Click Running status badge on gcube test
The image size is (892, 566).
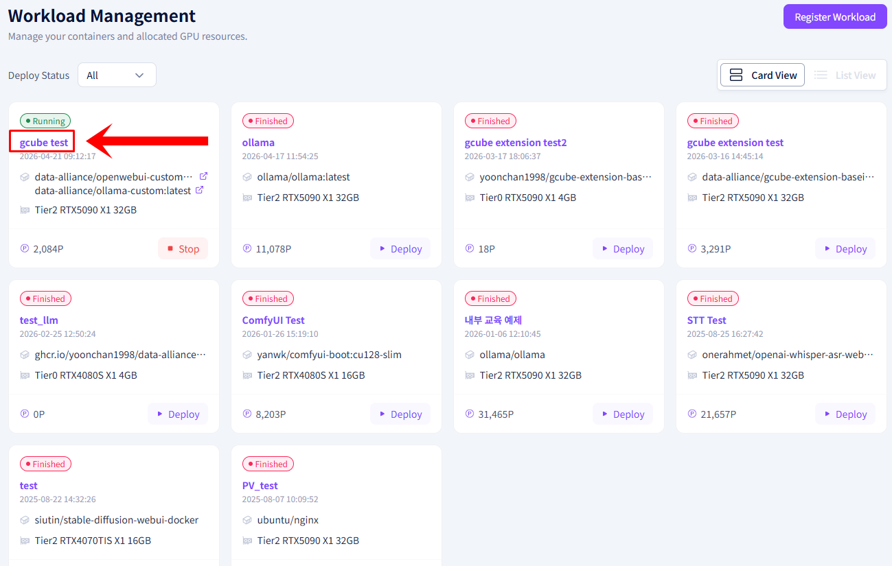pos(45,121)
